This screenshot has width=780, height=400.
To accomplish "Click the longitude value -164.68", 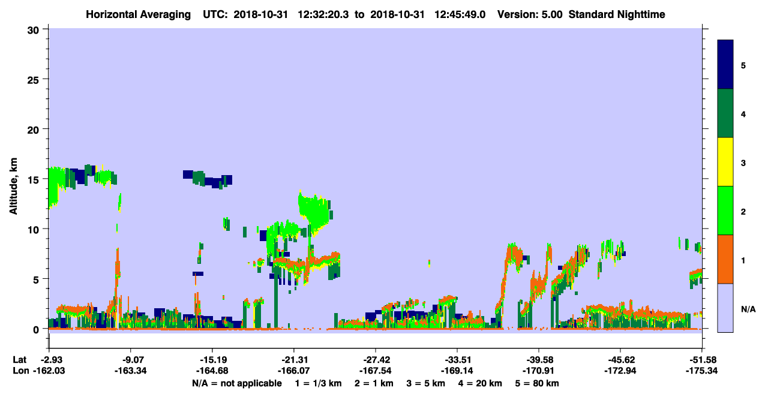I will click(x=212, y=371).
